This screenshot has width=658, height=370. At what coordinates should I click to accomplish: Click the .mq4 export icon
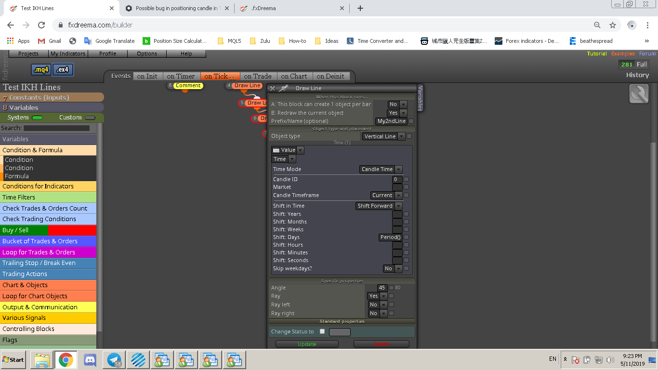click(x=41, y=70)
